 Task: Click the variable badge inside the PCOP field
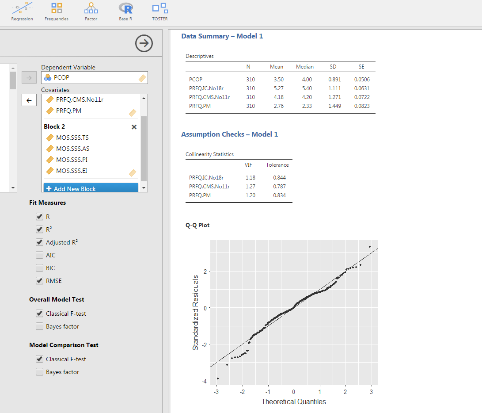(143, 77)
